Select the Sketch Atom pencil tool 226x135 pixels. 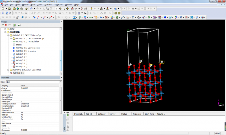coord(91,9)
